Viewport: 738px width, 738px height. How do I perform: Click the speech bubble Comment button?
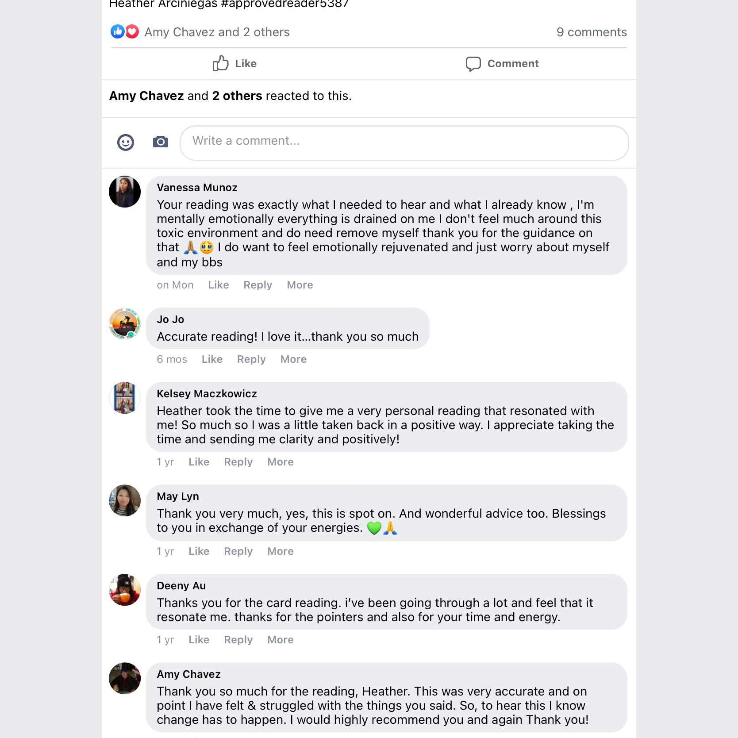coord(502,64)
